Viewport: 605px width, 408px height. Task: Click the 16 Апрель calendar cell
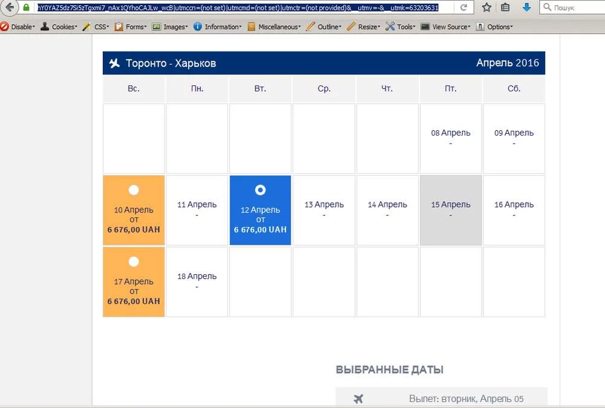(x=514, y=210)
